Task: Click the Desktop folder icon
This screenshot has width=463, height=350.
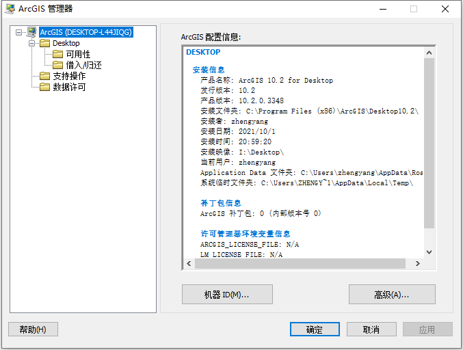Action: (x=44, y=43)
